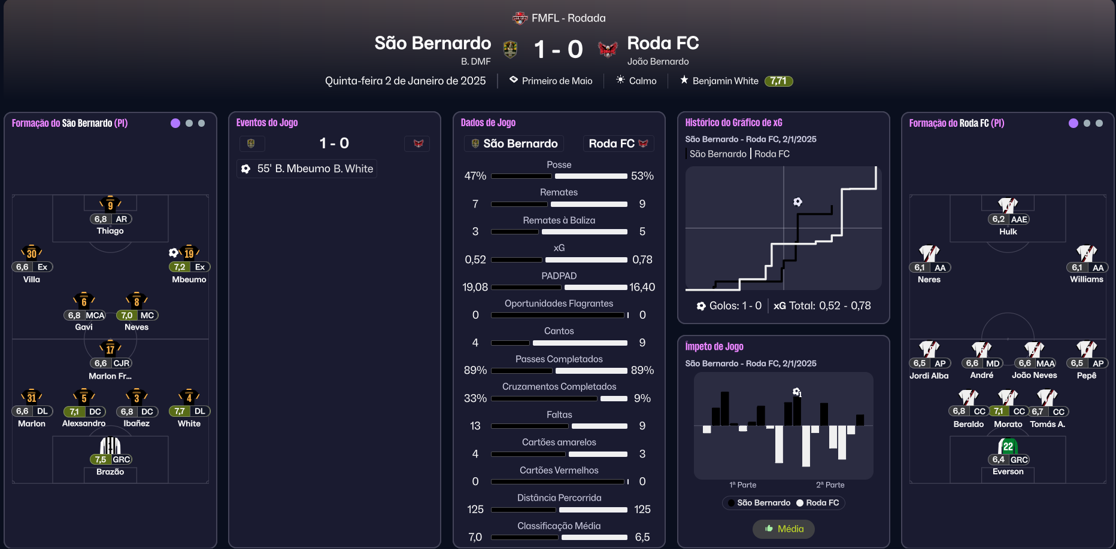Click Mbeumo's number 19 shirt icon
The image size is (1116, 549).
189,252
